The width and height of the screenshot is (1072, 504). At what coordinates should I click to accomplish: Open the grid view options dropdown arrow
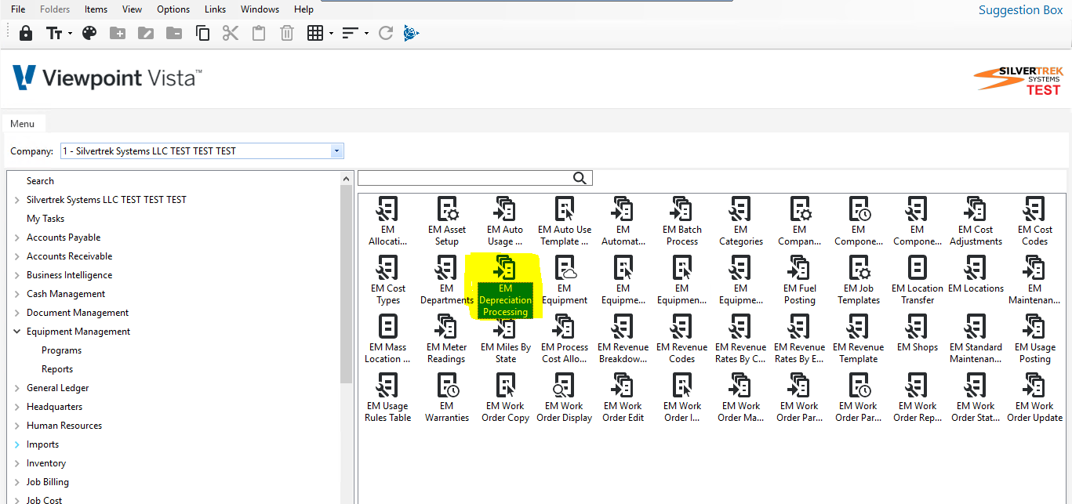coord(332,33)
